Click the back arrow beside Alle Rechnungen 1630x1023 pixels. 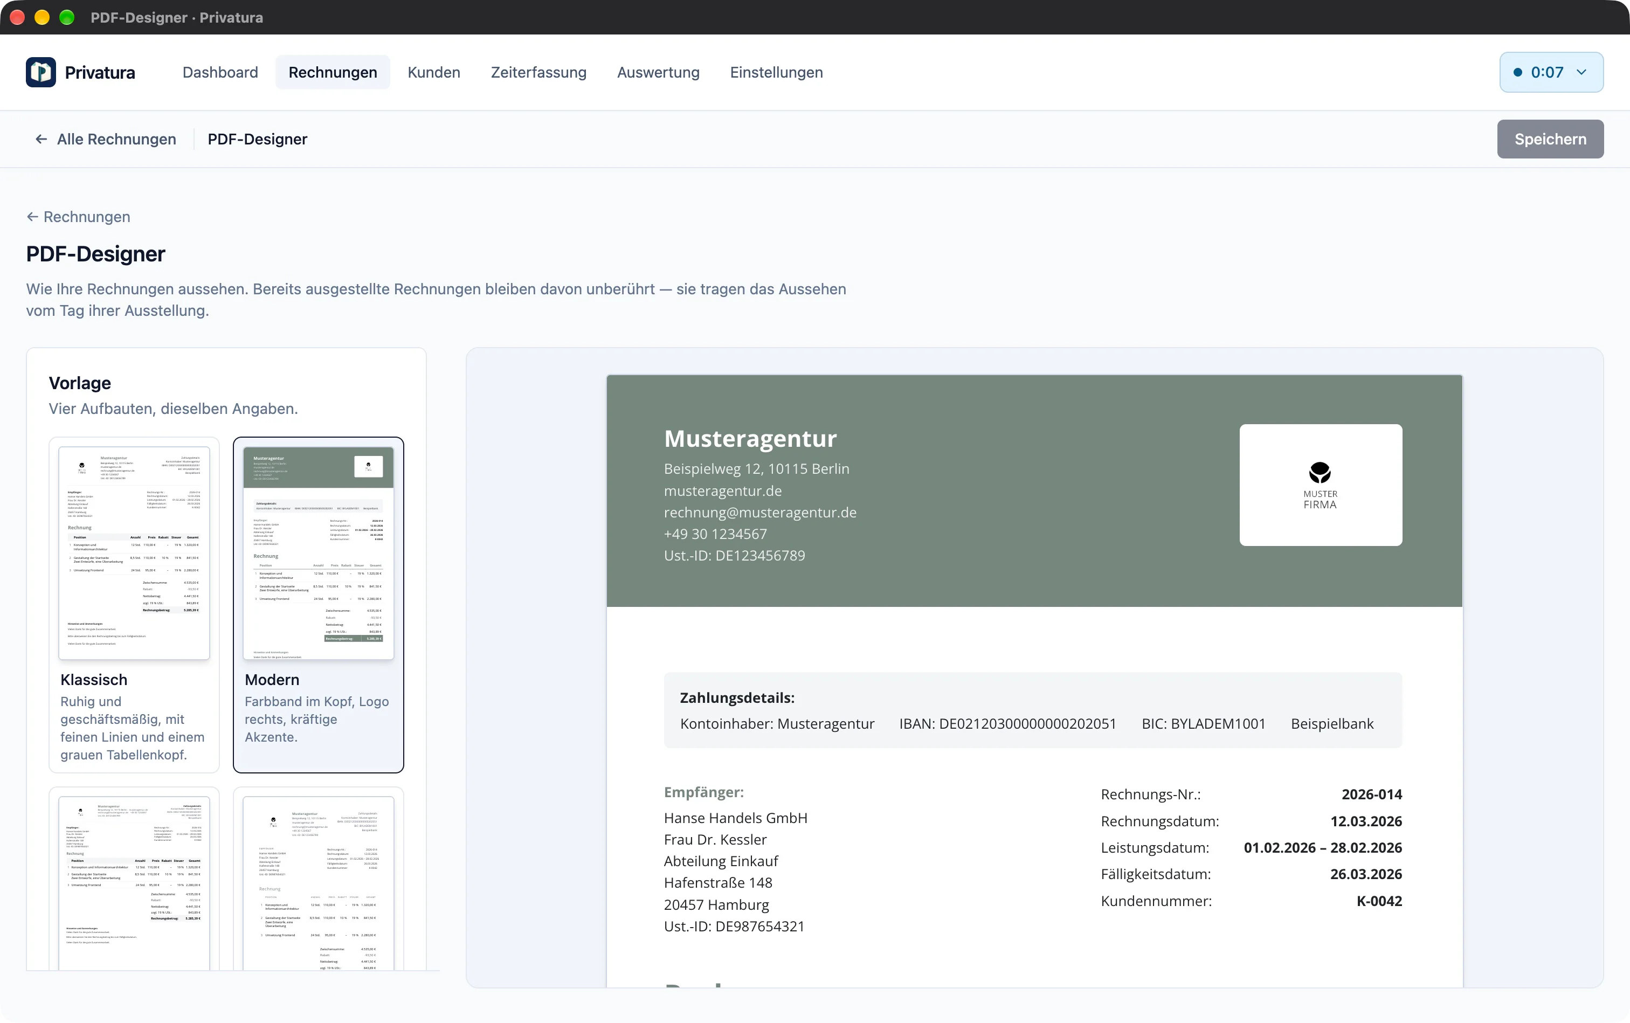pos(42,140)
